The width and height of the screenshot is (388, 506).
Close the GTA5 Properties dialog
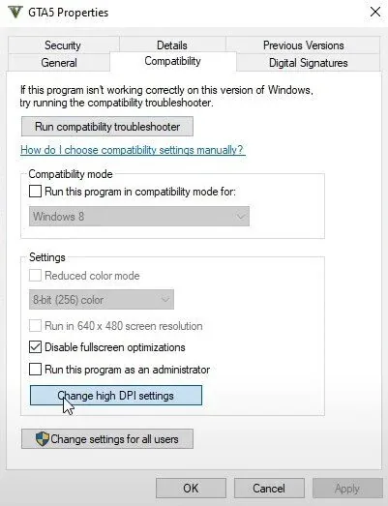375,13
